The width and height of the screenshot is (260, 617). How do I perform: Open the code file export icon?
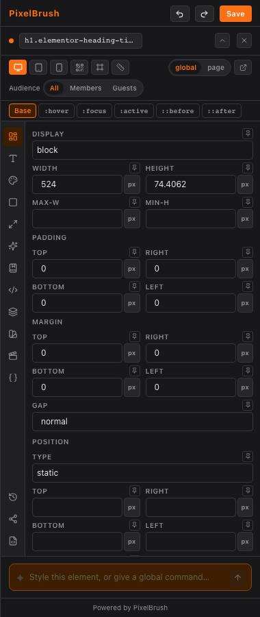pyautogui.click(x=13, y=541)
